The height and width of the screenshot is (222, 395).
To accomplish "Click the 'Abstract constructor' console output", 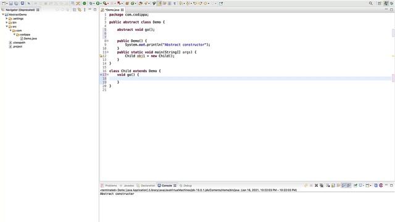I will pyautogui.click(x=117, y=194).
